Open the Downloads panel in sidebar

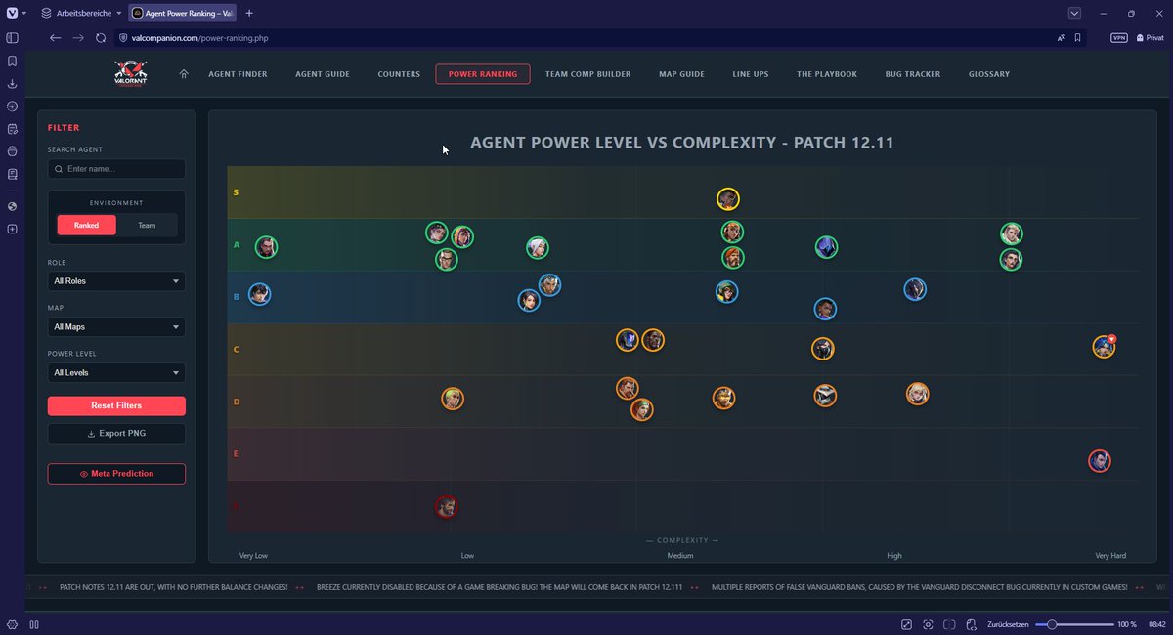coord(12,83)
